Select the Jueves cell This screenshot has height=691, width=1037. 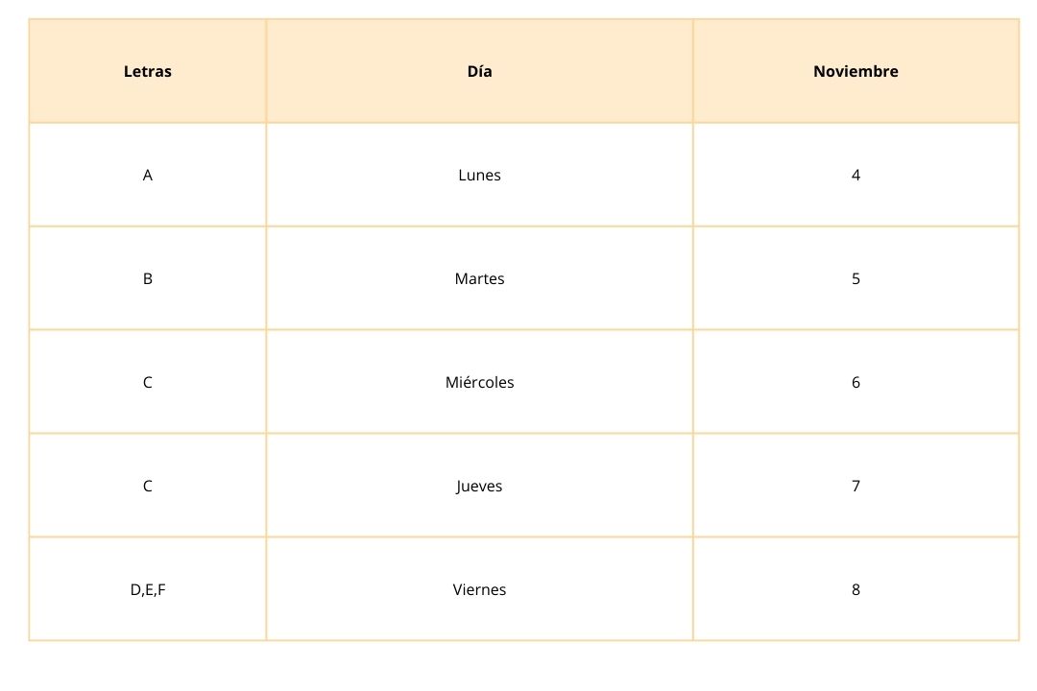click(x=479, y=486)
